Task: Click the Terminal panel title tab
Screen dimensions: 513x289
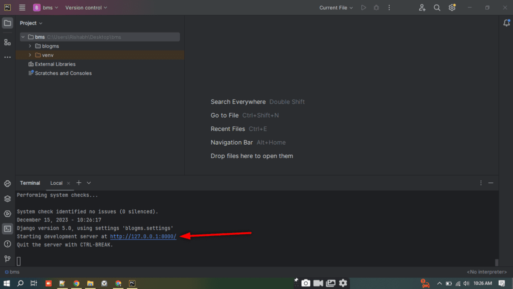Action: [30, 183]
